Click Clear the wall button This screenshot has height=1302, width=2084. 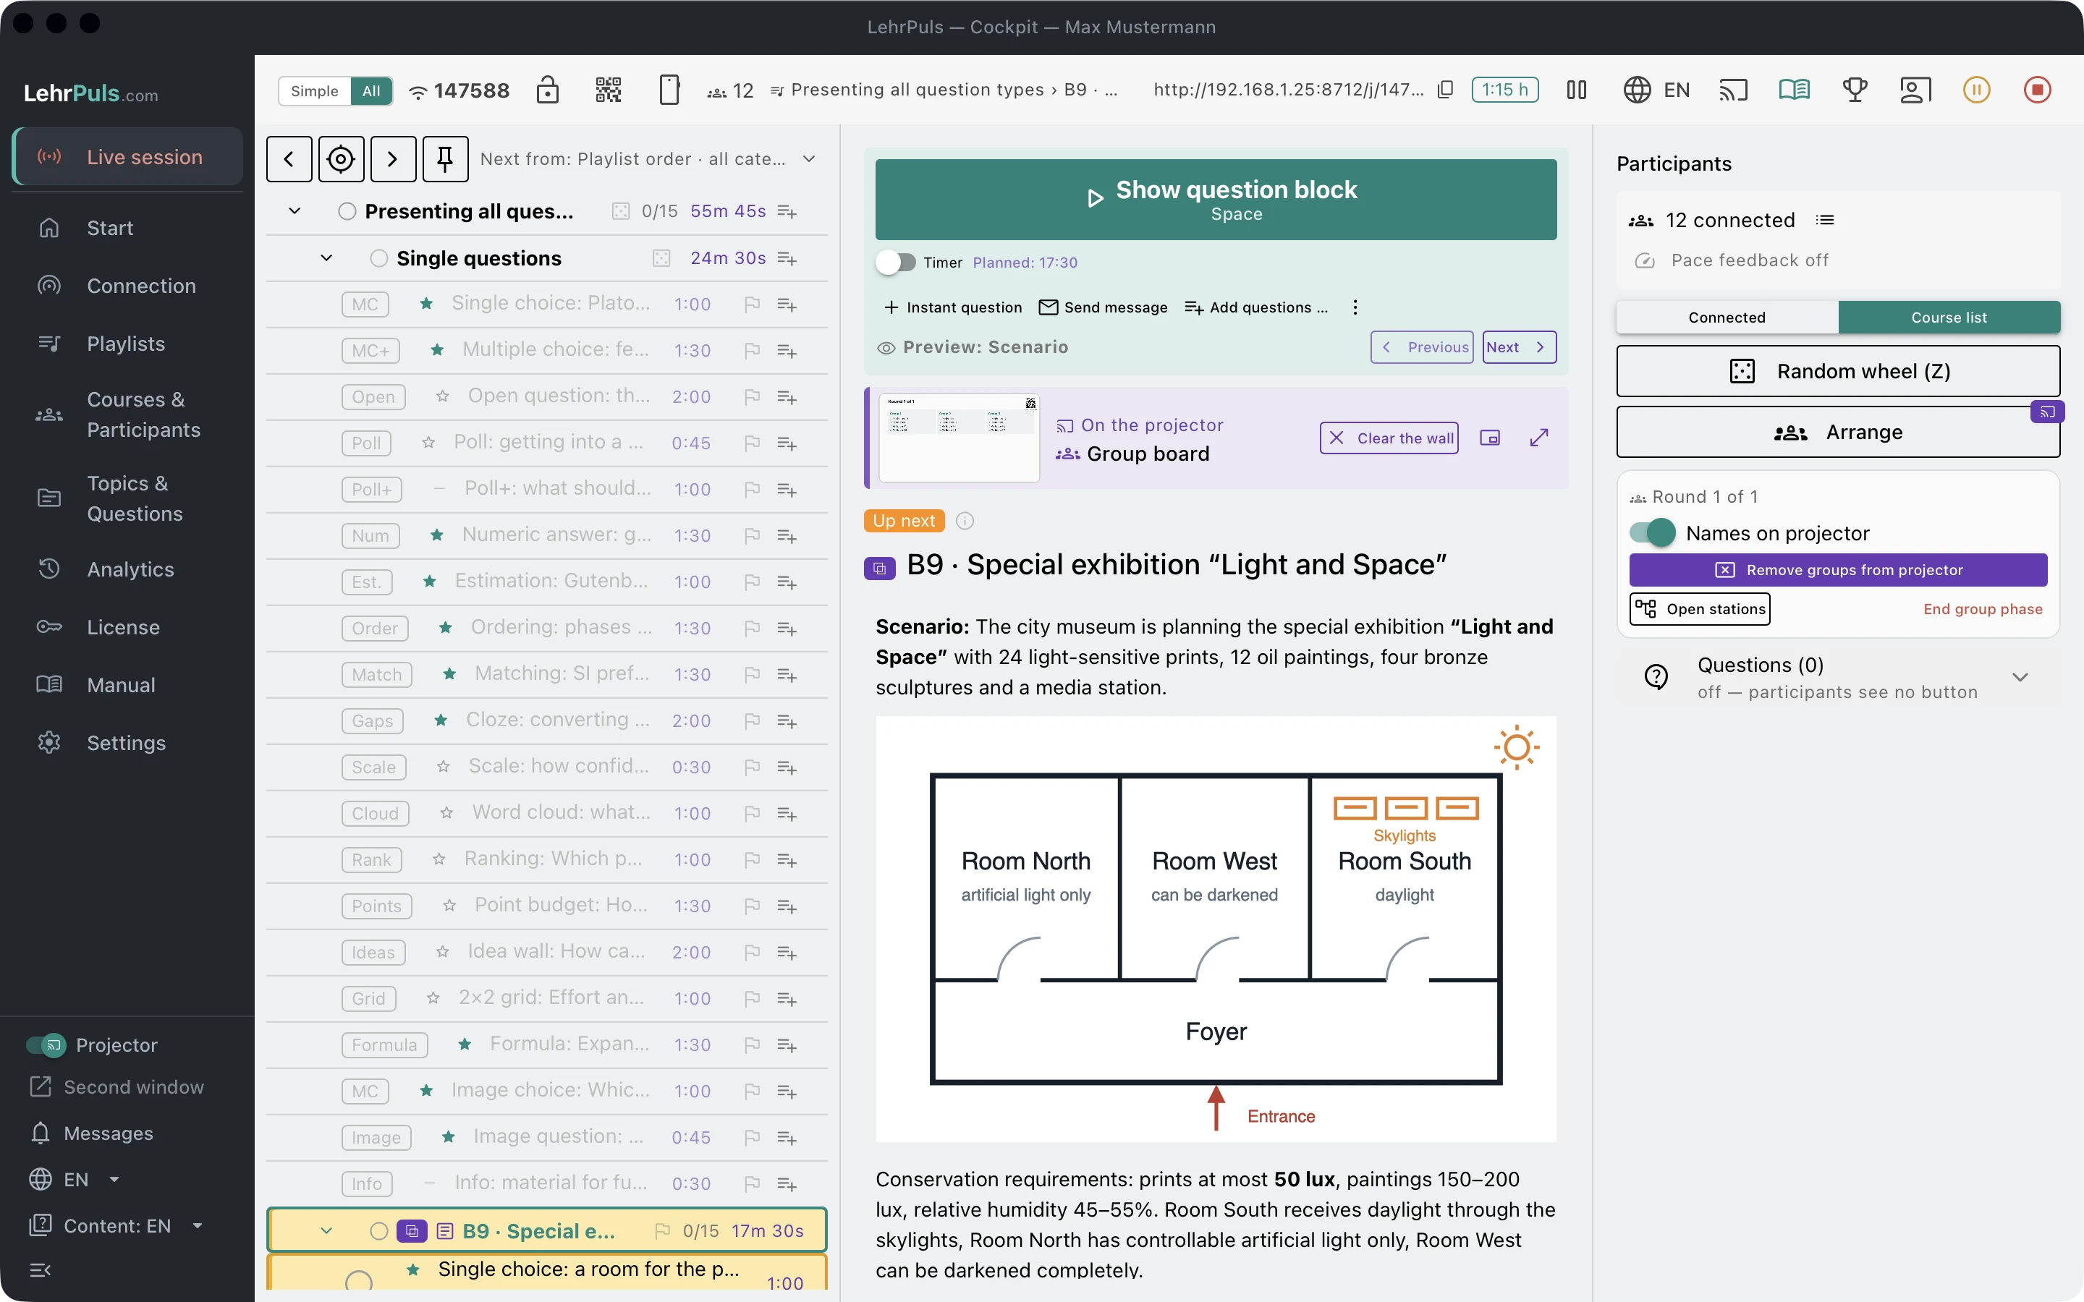click(1389, 438)
